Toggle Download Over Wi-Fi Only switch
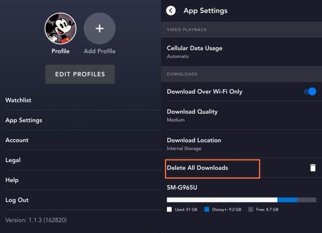The image size is (322, 233). click(310, 91)
